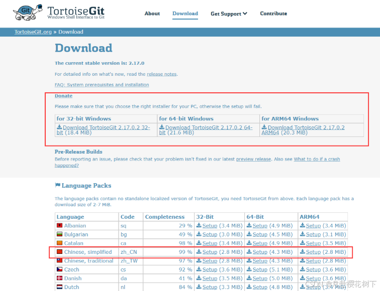380x291 pixels.
Task: Click download icon for Czech 32-Bit
Action: tap(199, 269)
